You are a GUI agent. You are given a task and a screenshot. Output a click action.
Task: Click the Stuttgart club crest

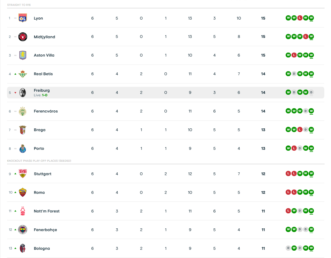pyautogui.click(x=23, y=174)
